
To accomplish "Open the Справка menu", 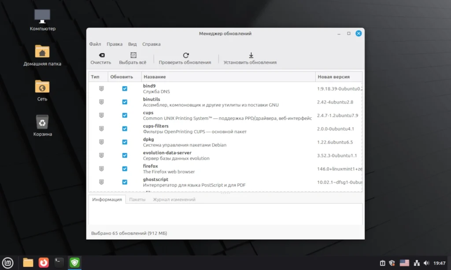I will point(152,44).
